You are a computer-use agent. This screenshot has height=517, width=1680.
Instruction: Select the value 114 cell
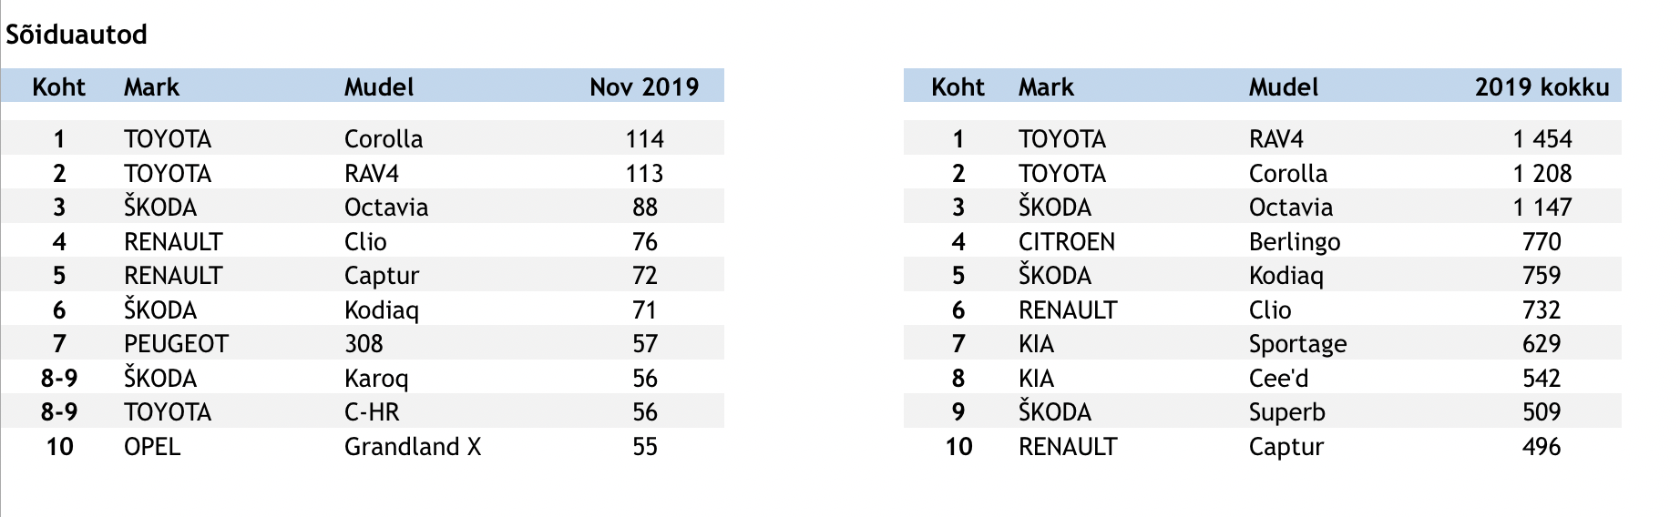[x=645, y=139]
